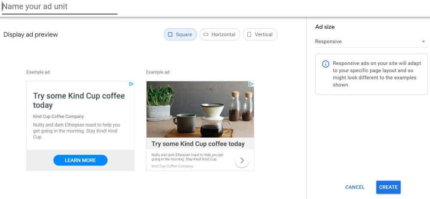This screenshot has height=199, width=430.
Task: Click the coffee photo in example ad
Action: coord(200,109)
